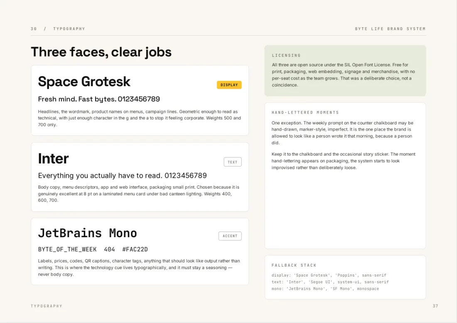Select the "text: 'Inter', 'Segoe UI'" code line
Viewport: 457px width, 323px height.
coord(330,282)
